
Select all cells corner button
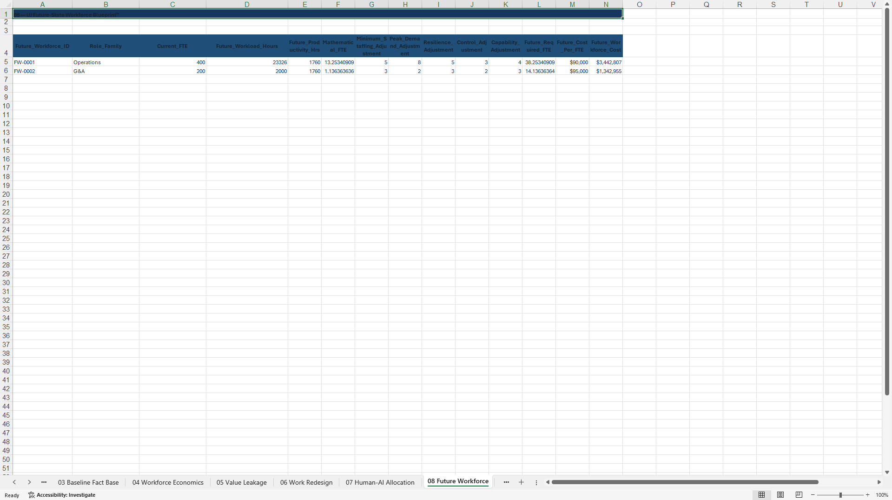coord(6,4)
